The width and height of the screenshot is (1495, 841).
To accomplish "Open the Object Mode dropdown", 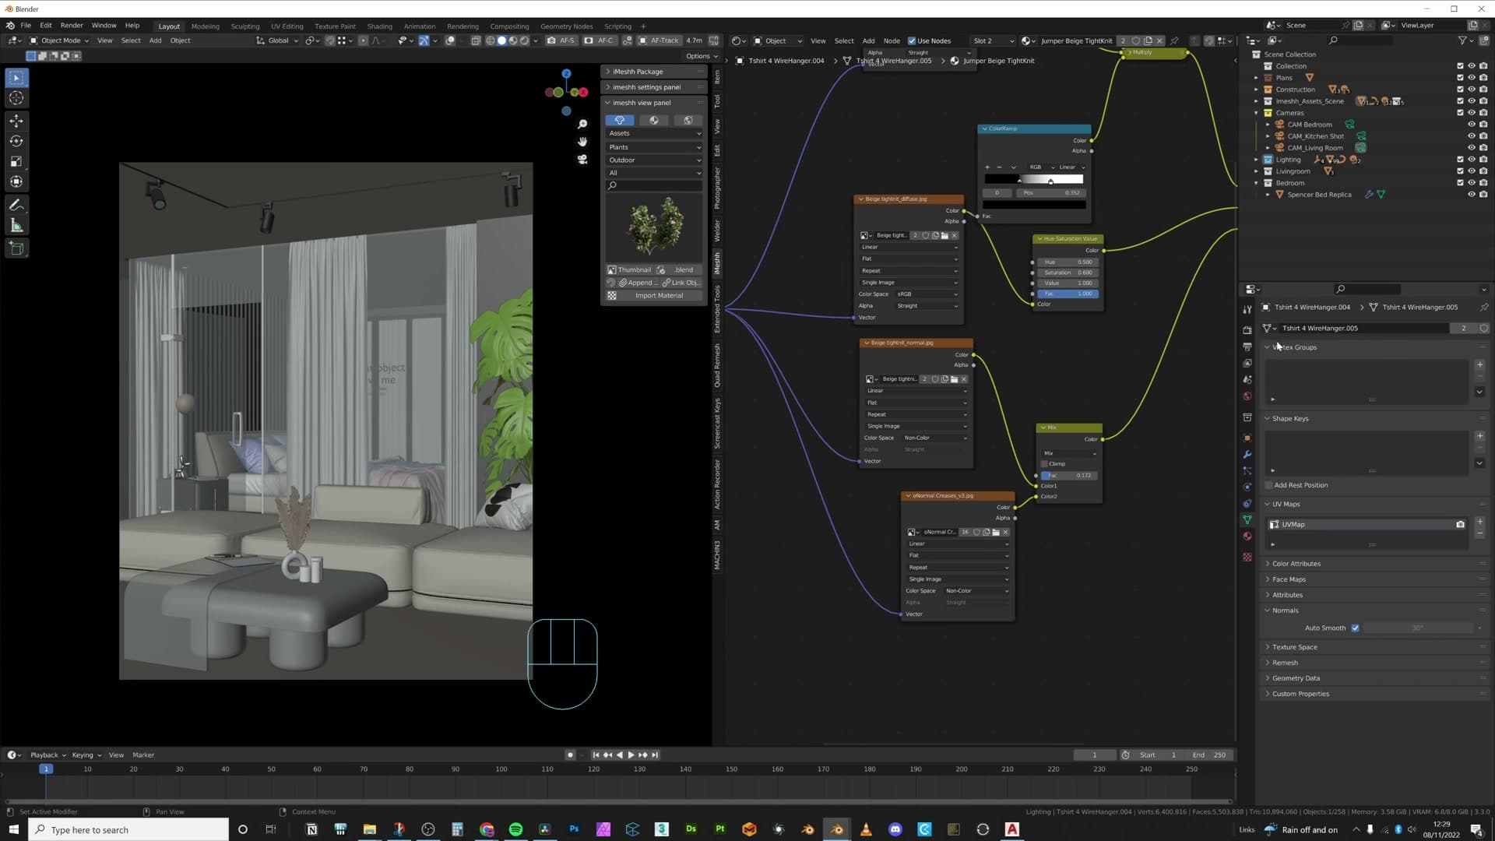I will click(59, 40).
